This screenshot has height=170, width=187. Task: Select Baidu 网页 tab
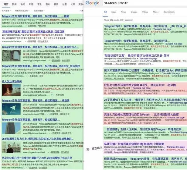[6, 4]
